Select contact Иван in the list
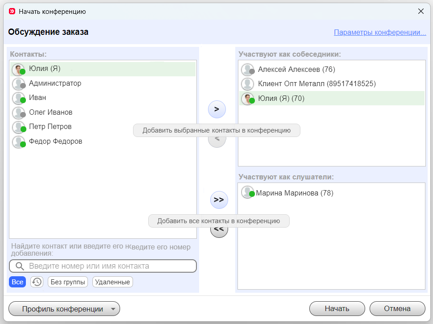Viewport: 433px width, 324px height. coord(37,98)
